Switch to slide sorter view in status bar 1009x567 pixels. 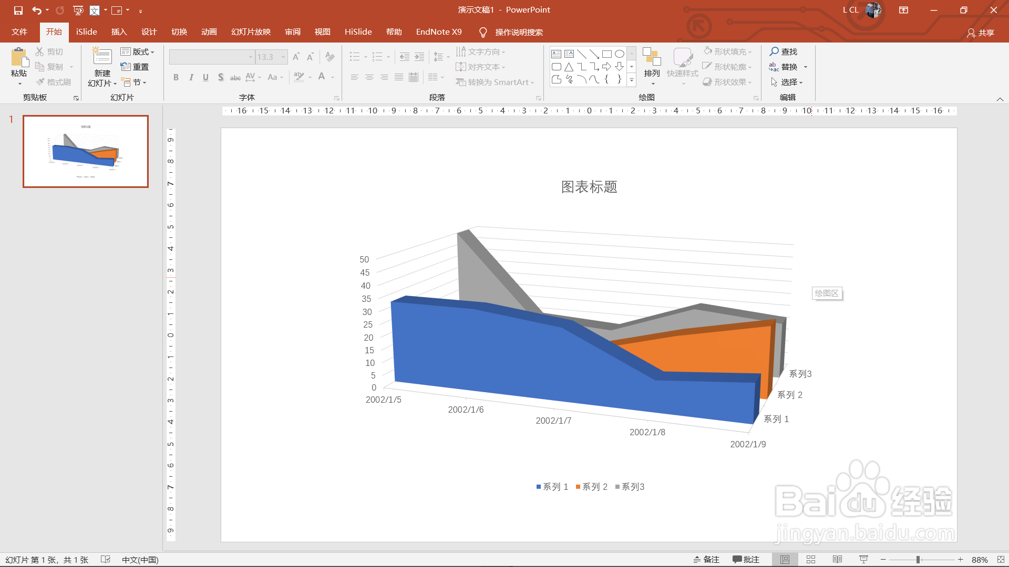811,560
